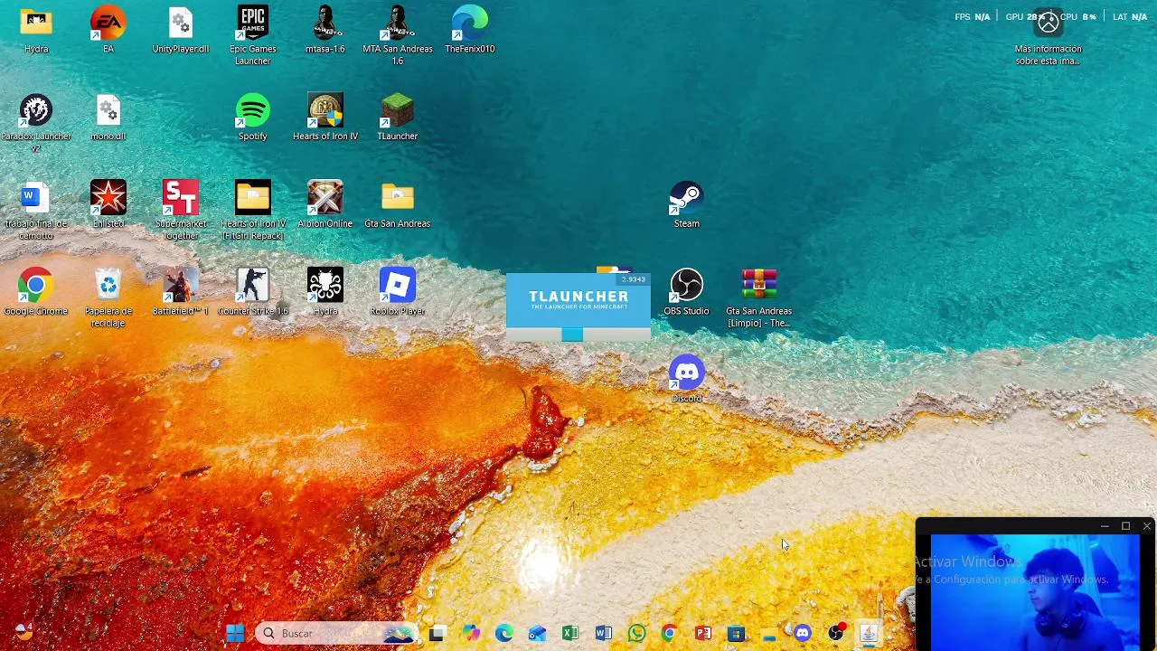1157x651 pixels.
Task: Open Task View from the taskbar
Action: click(437, 633)
